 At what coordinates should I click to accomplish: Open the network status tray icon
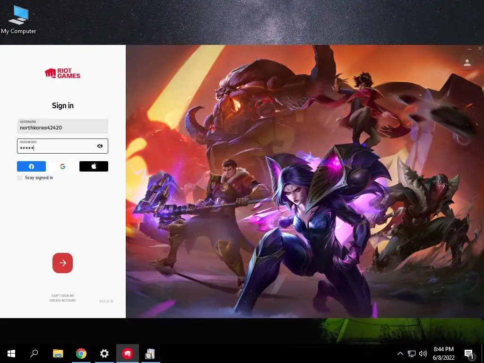(x=412, y=354)
